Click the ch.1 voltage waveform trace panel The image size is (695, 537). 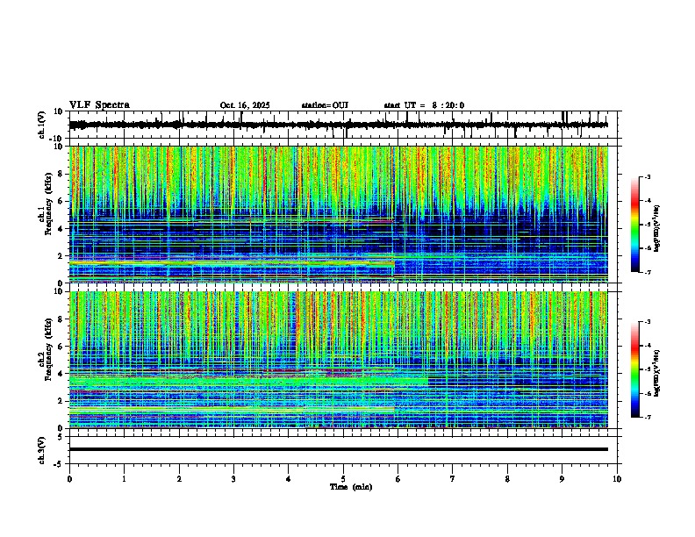pyautogui.click(x=345, y=125)
